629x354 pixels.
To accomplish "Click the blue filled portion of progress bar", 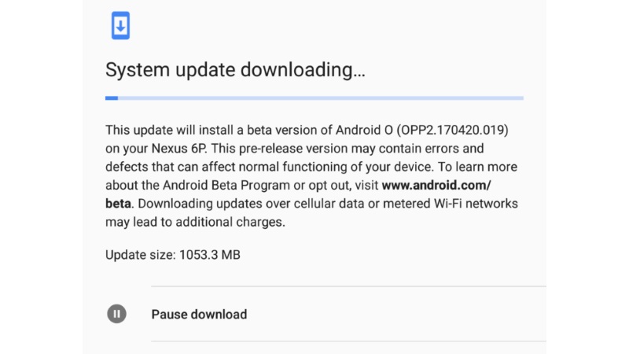I will [112, 98].
